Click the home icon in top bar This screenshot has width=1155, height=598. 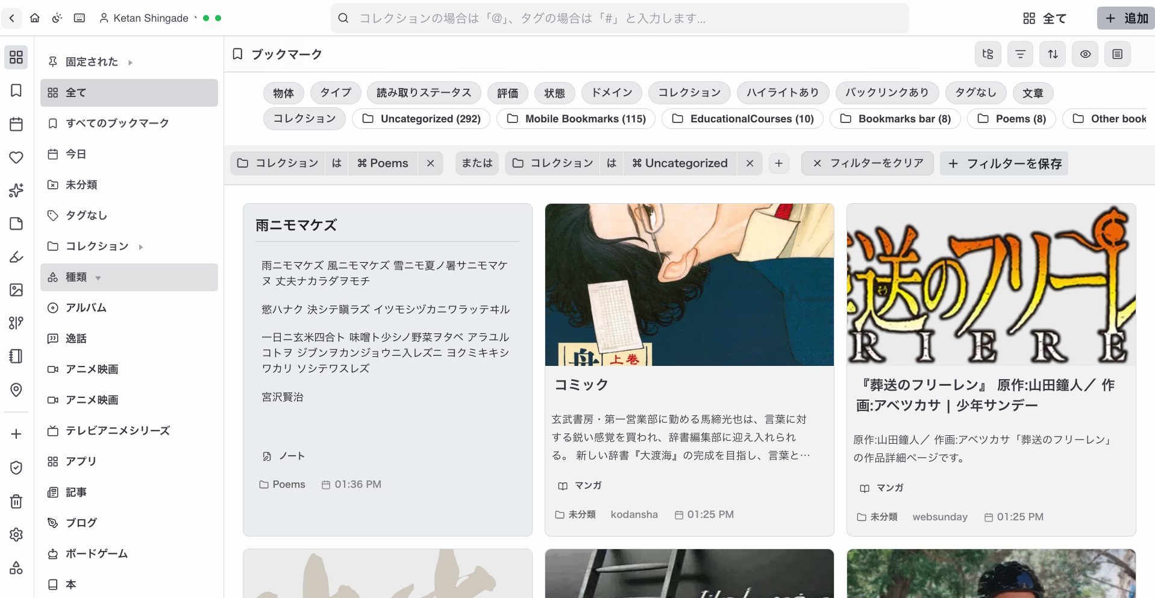[35, 18]
